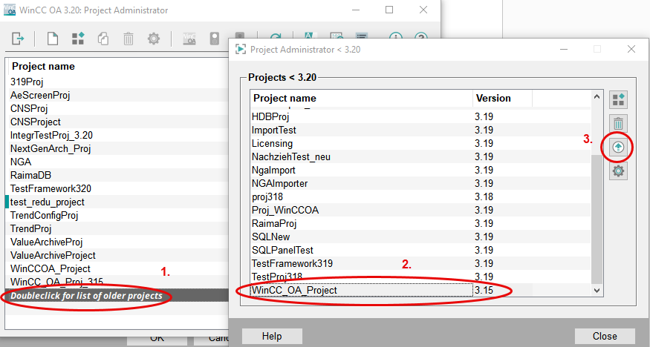
Task: Select WinCC_OA_Project version 3.15 row
Action: (420, 291)
